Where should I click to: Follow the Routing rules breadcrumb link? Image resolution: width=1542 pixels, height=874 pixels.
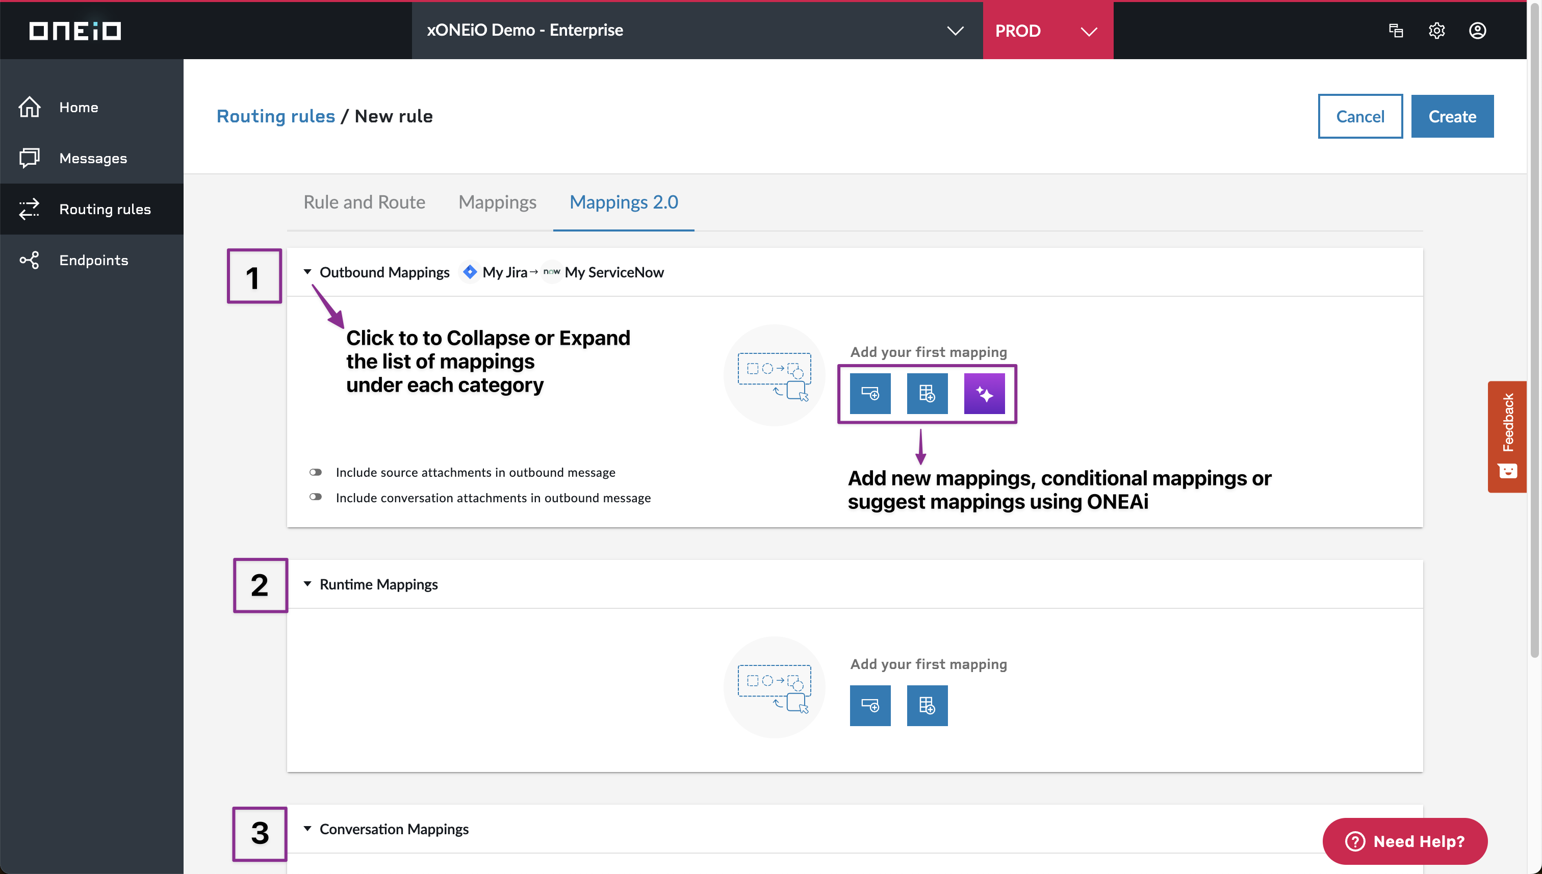tap(275, 116)
